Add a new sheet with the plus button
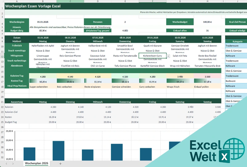Screen dimensions: 247x167 point(60,164)
